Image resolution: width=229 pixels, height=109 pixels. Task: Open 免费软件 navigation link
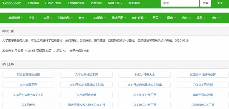point(96,3)
